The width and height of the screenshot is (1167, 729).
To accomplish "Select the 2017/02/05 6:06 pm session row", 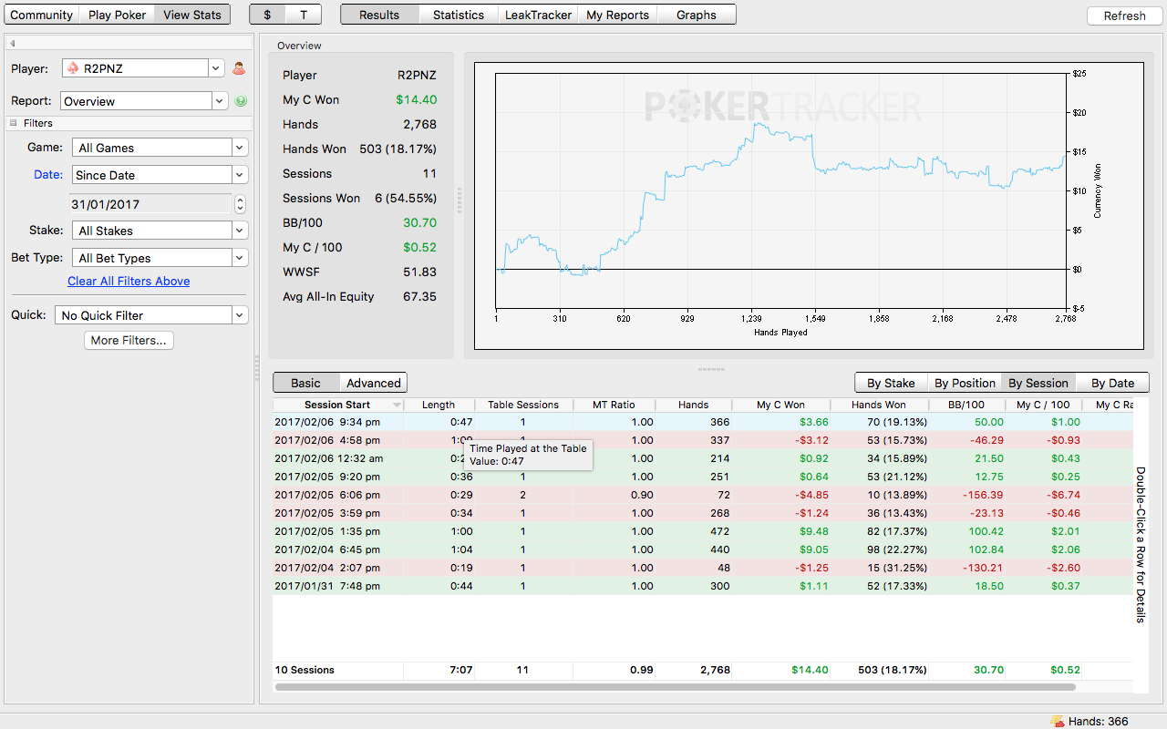I will (703, 495).
